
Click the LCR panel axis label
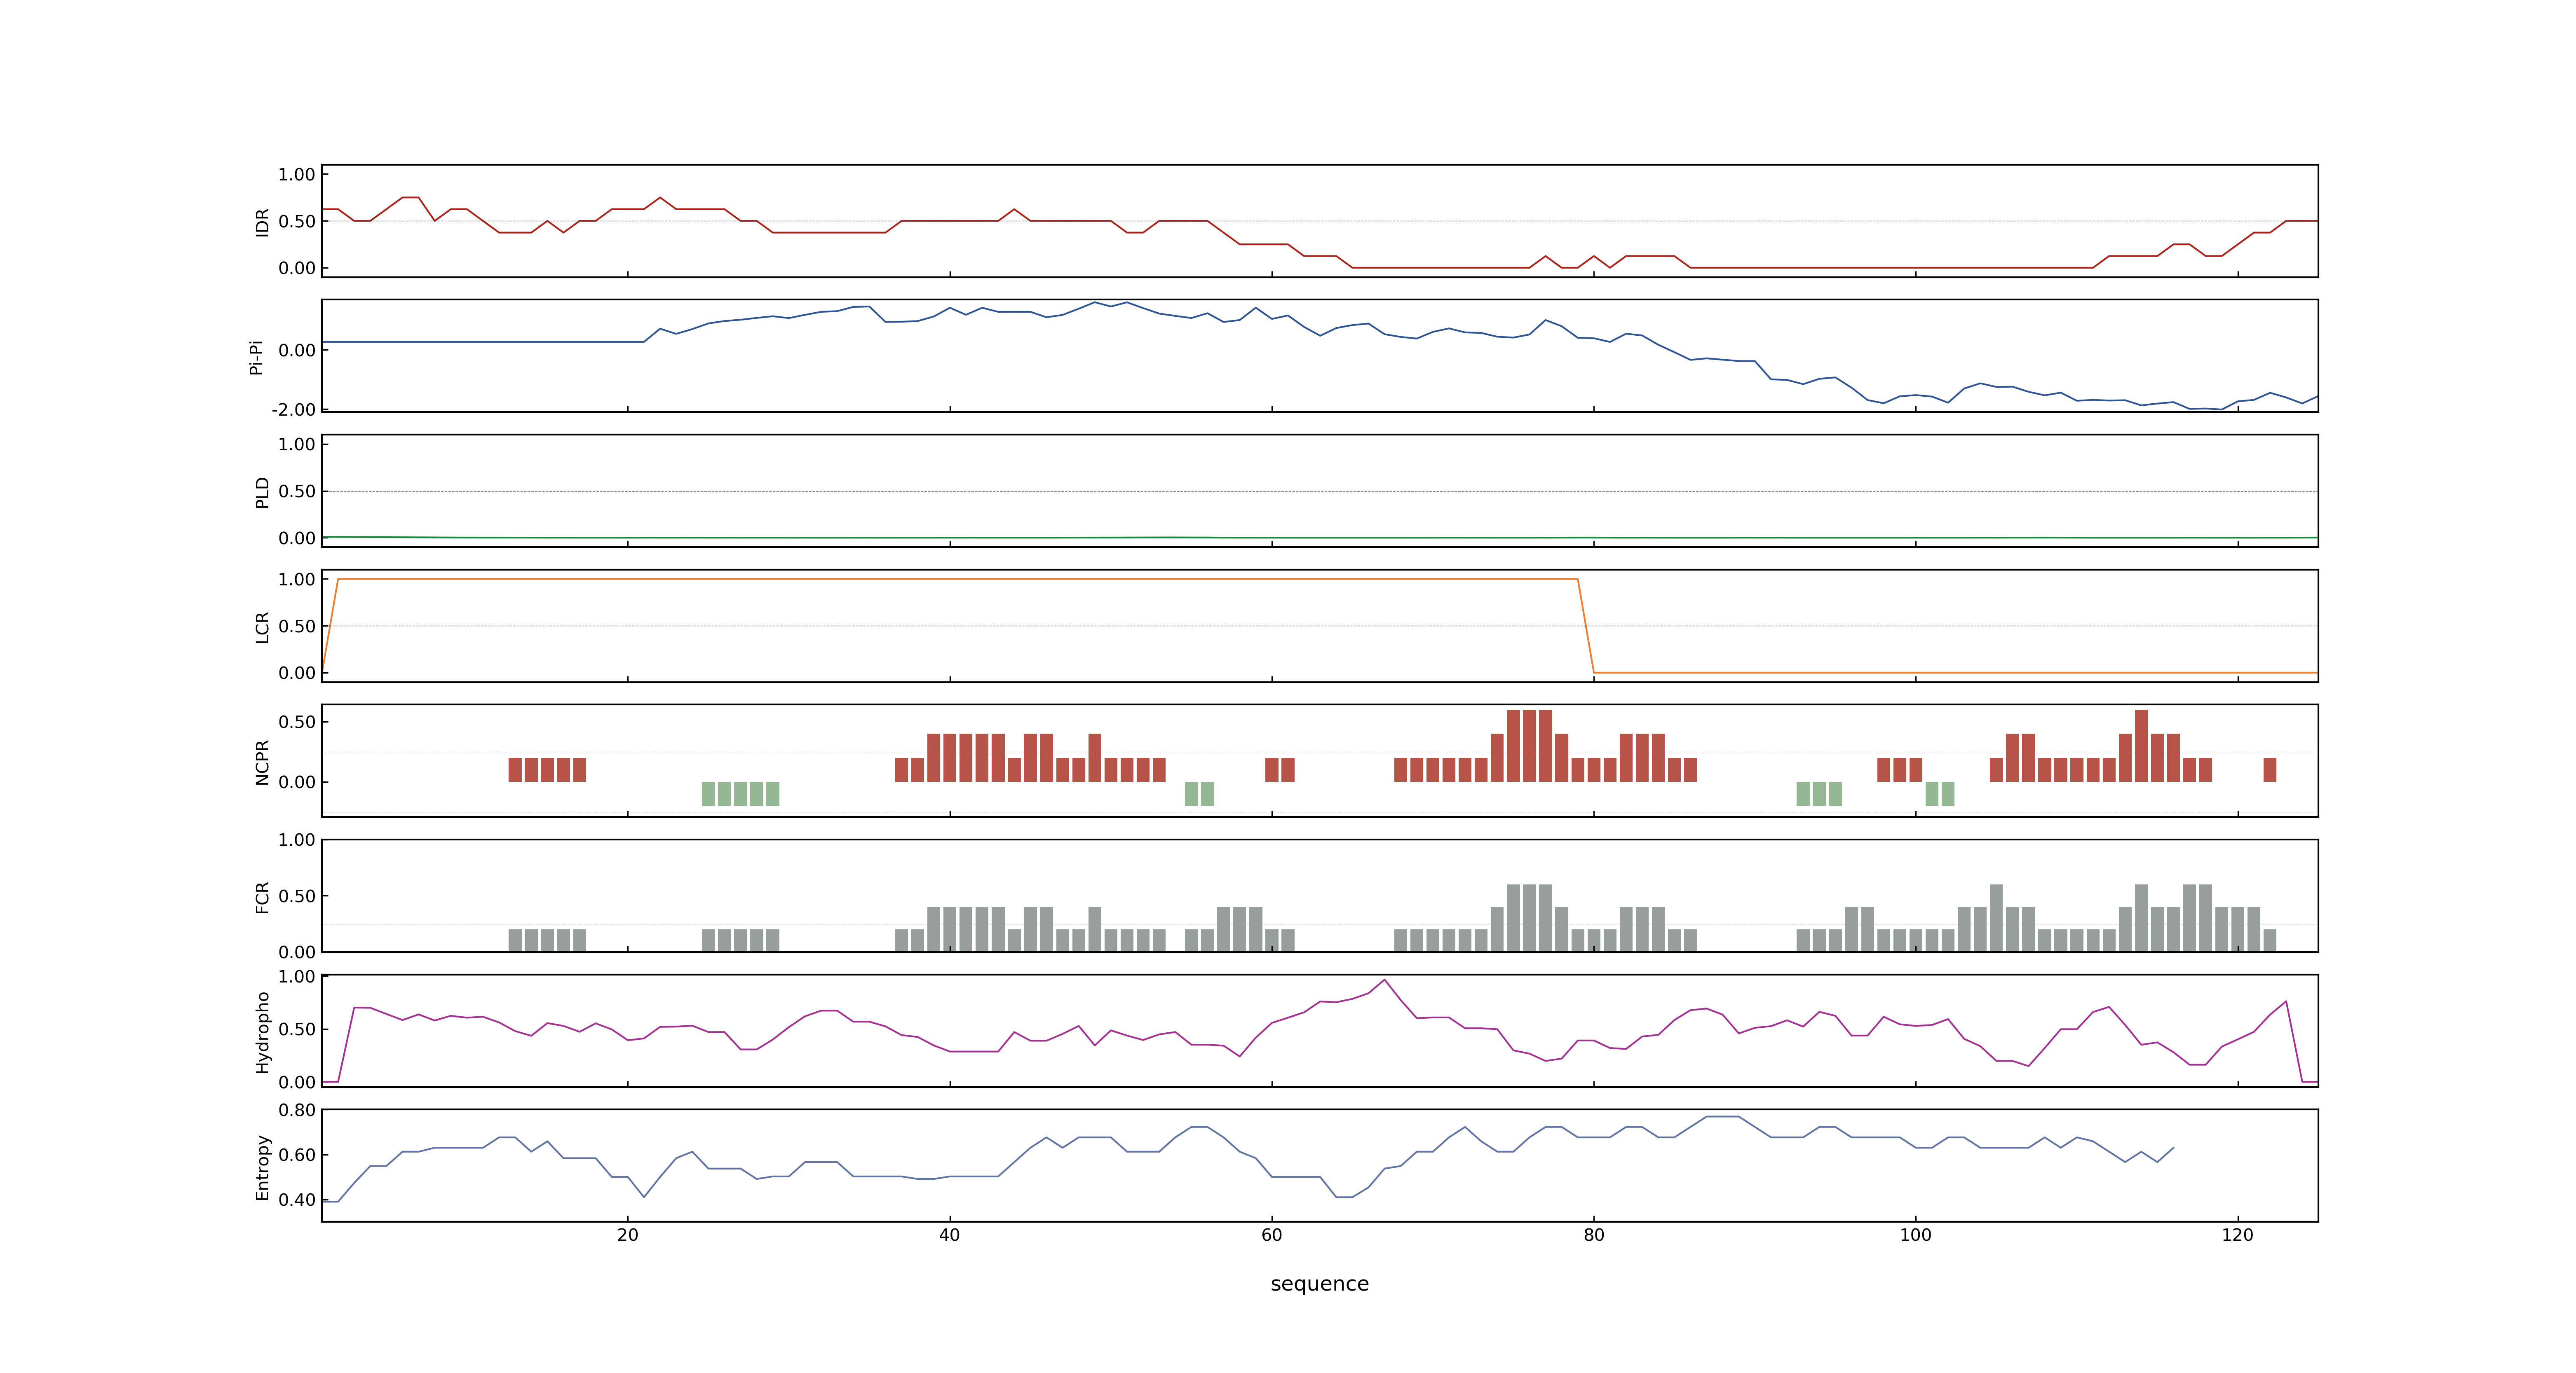click(263, 627)
